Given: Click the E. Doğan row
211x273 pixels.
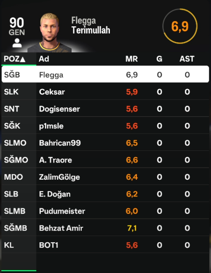Looking at the screenshot, I should (105, 194).
